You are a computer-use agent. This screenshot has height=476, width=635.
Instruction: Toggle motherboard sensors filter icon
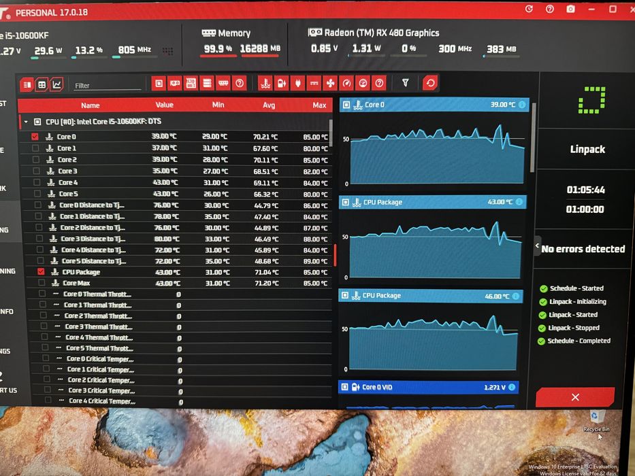(x=191, y=84)
